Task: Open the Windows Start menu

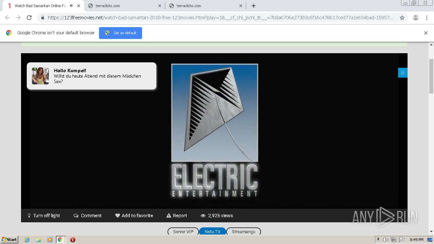Action: pyautogui.click(x=9, y=239)
